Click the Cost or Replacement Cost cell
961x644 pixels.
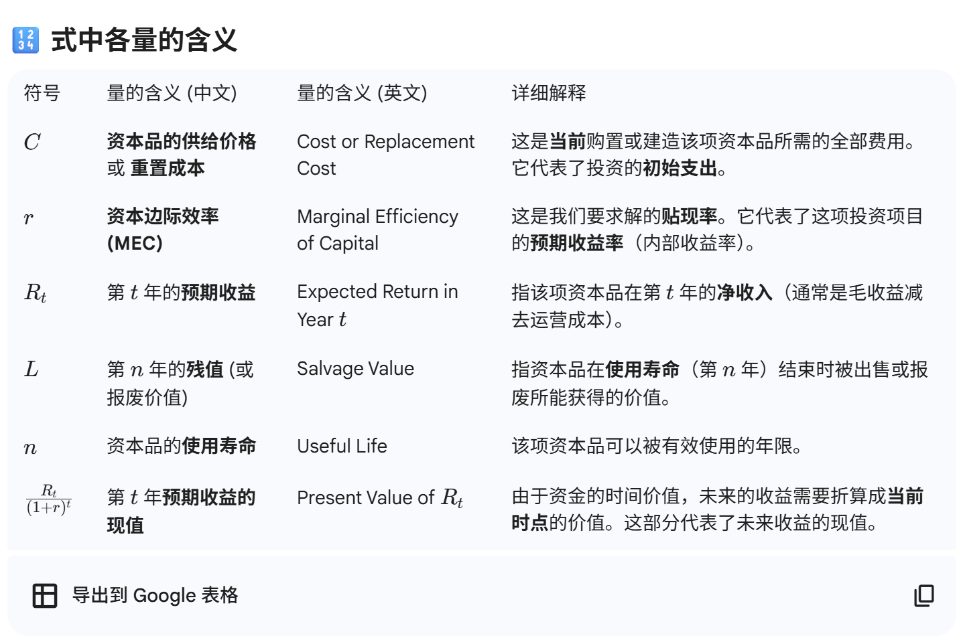(385, 155)
